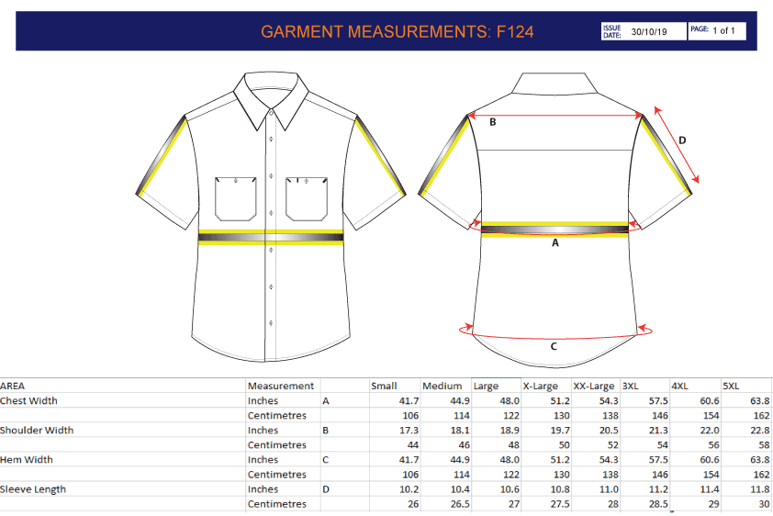Click label C near the shirt hem
This screenshot has height=516, width=773.
click(554, 346)
